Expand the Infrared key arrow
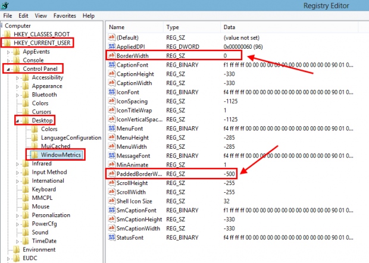Viewport: 369px width, 263px height. click(x=17, y=164)
